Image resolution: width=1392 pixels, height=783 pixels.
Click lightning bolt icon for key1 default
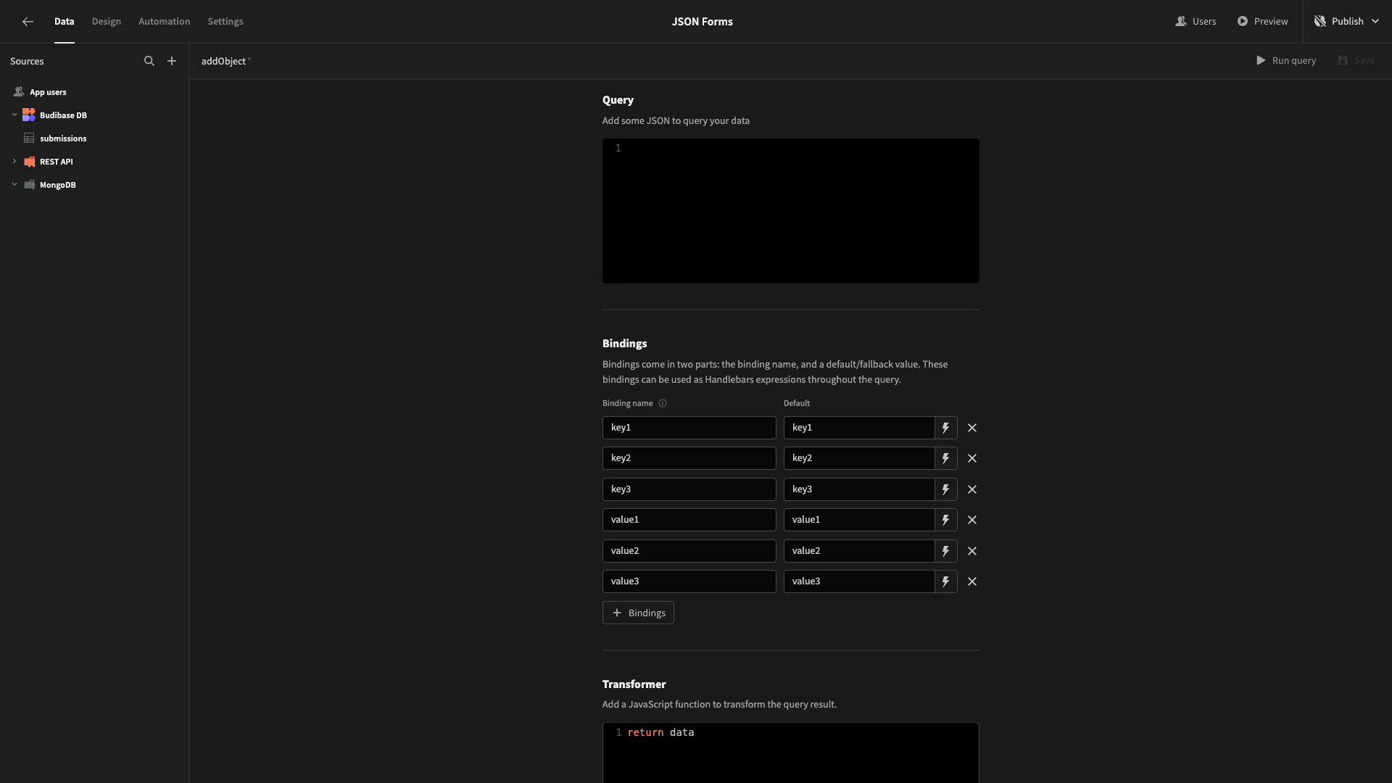pos(945,428)
